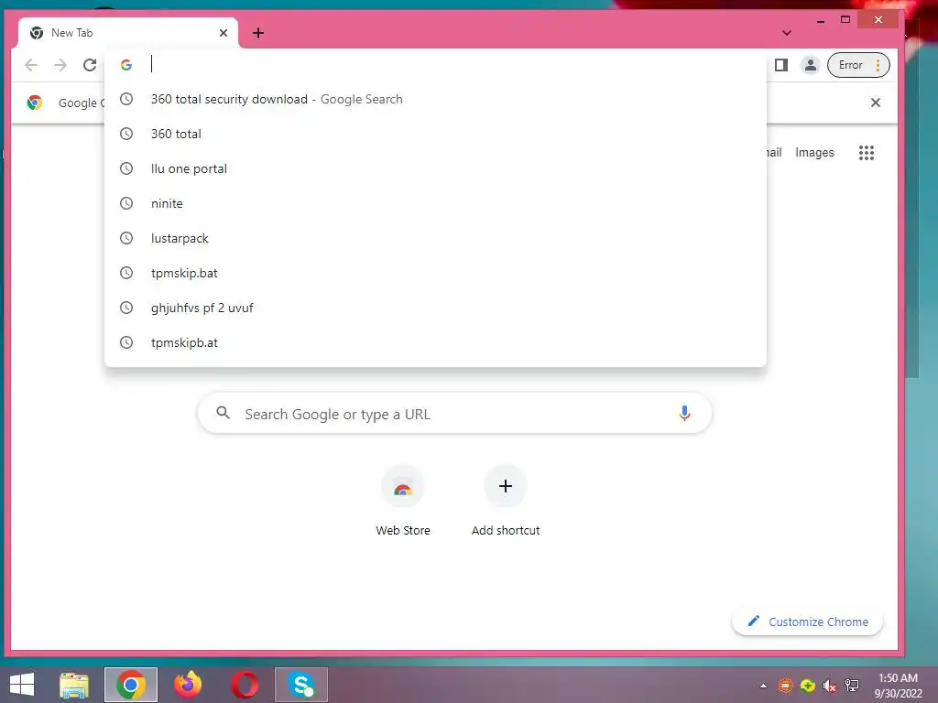Click the muted volume tray icon

pyautogui.click(x=829, y=686)
